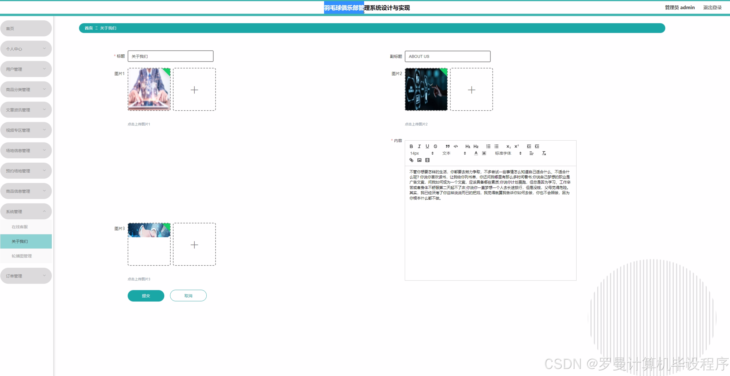Start an ordered numbered list
730x376 pixels.
tap(488, 146)
